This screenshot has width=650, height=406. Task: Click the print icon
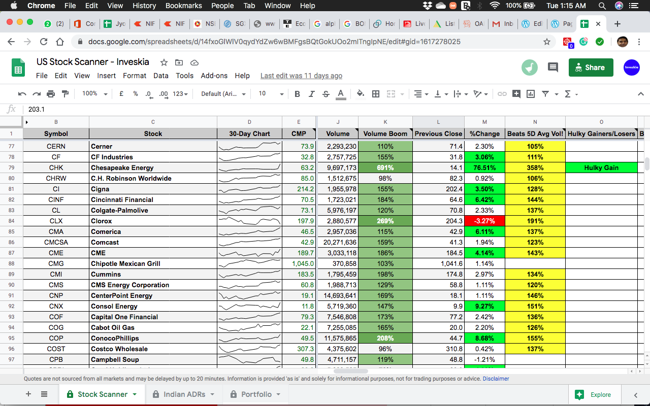coord(51,94)
